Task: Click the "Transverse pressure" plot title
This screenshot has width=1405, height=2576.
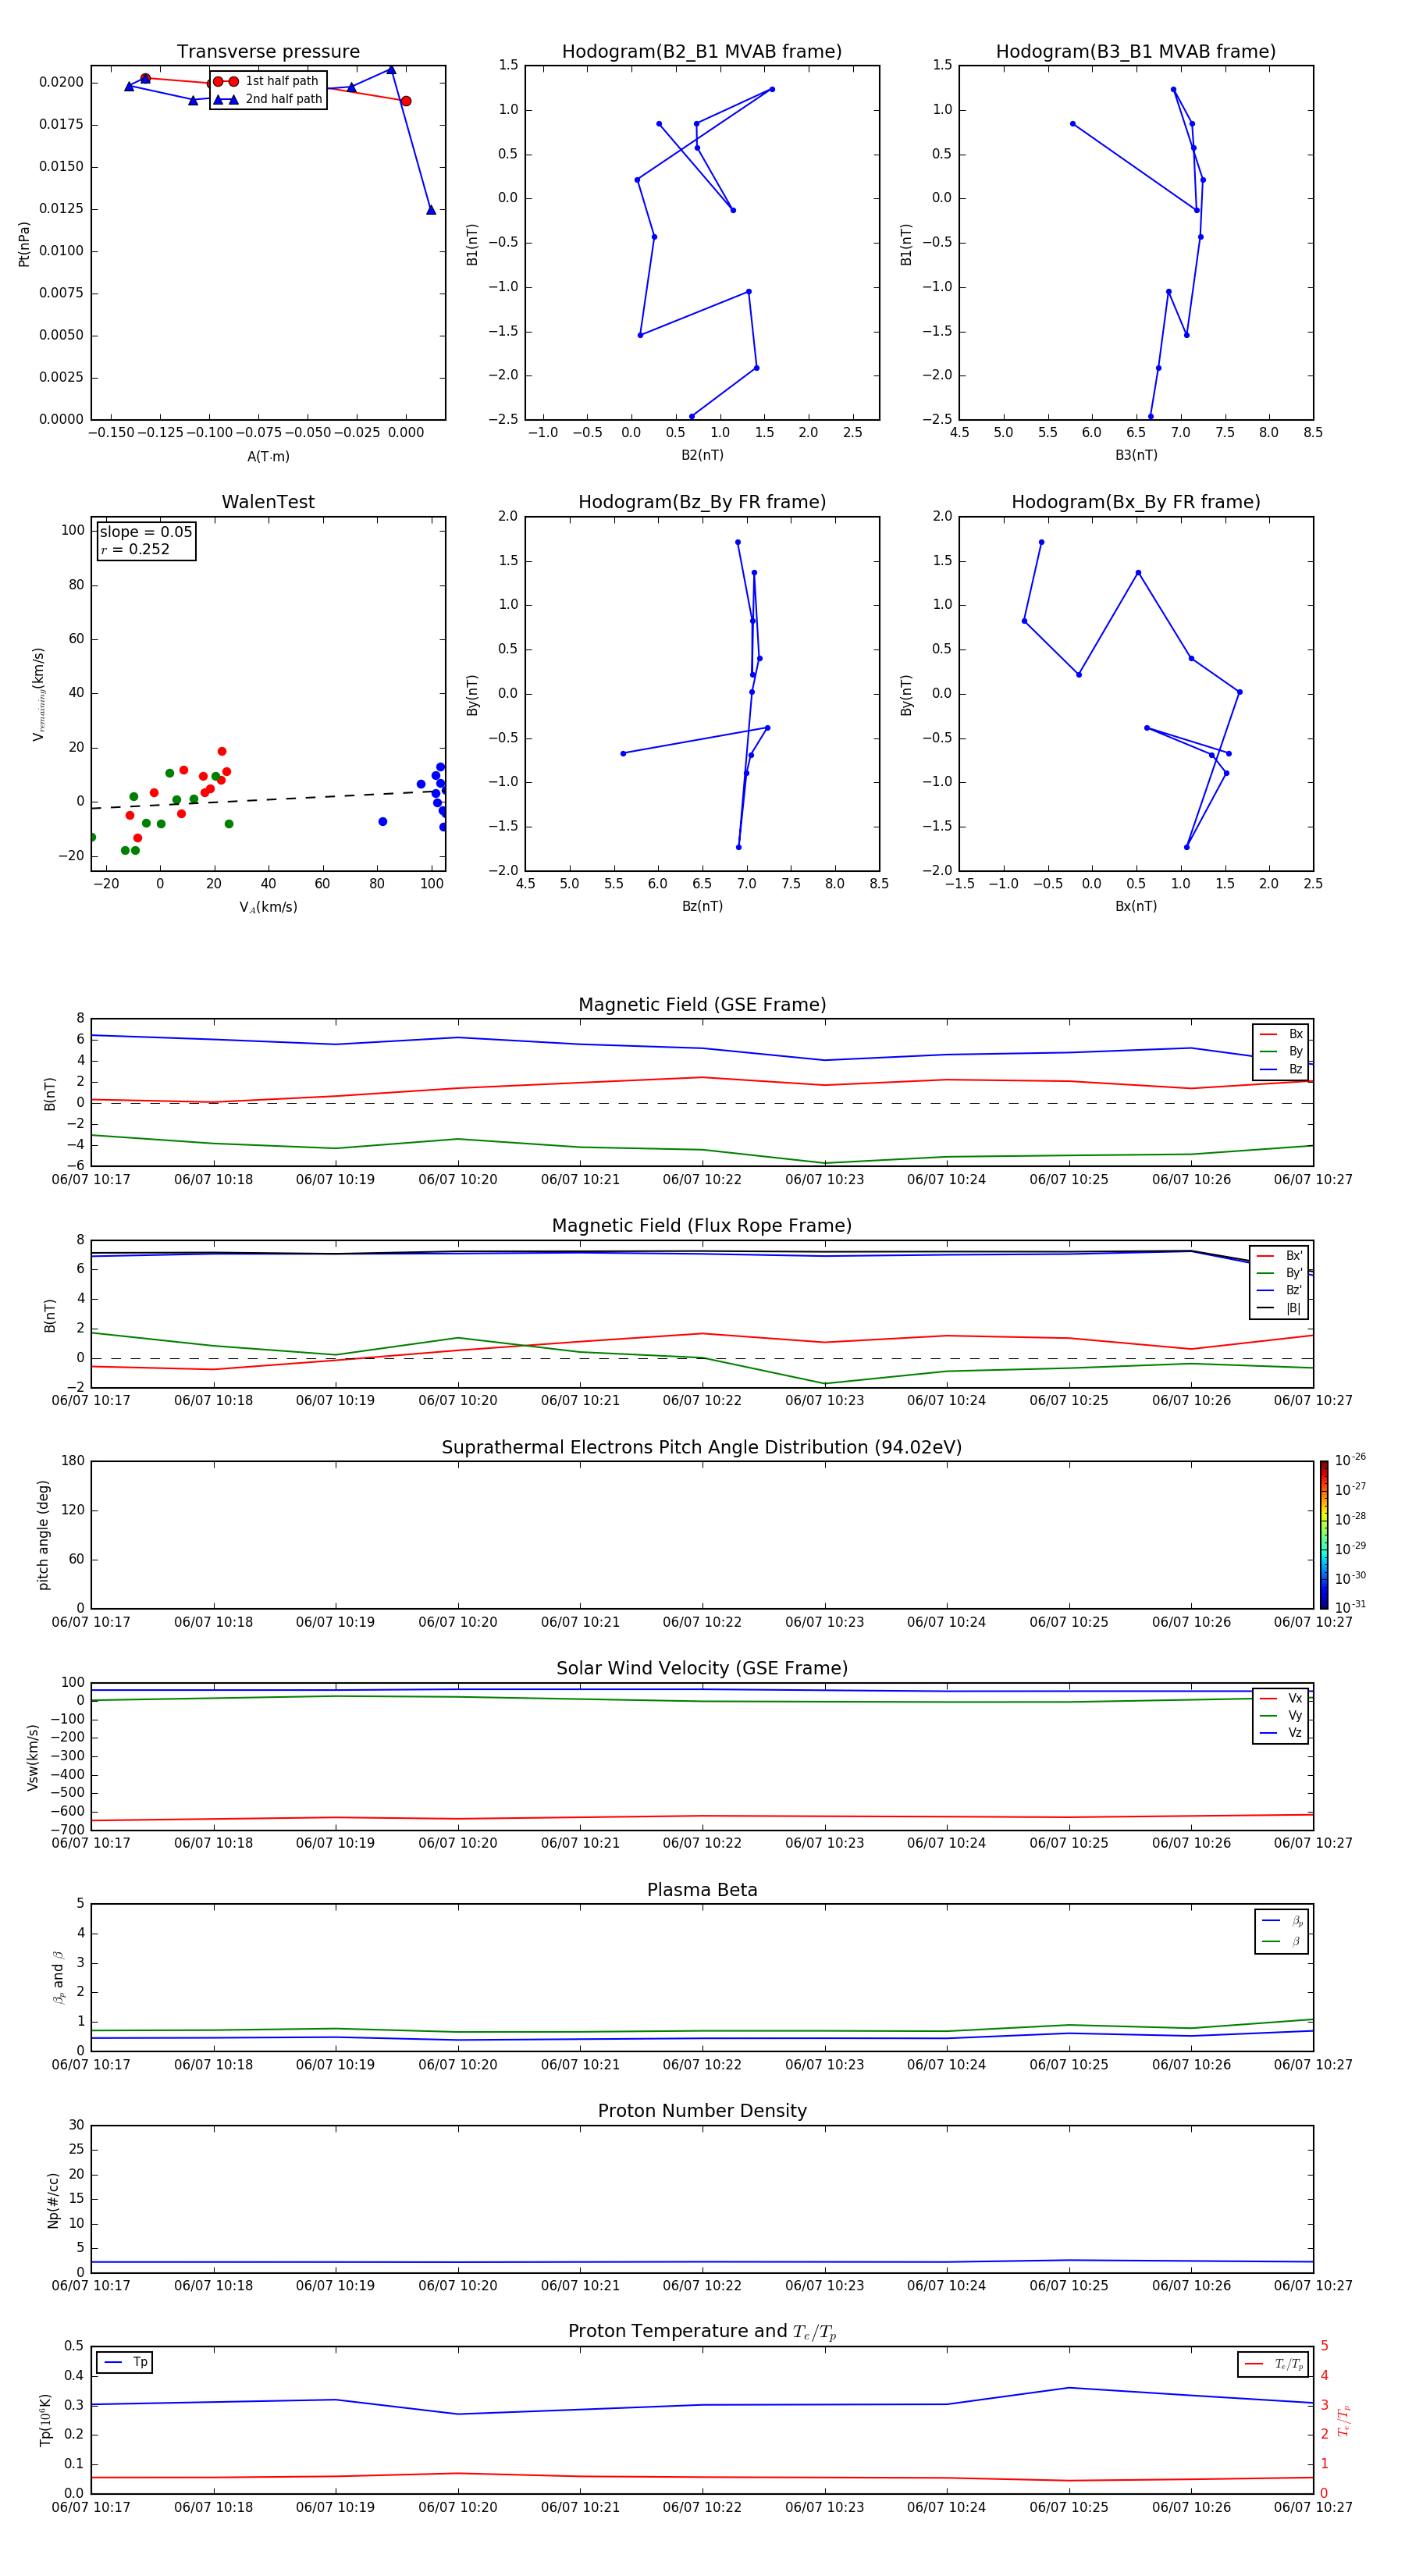Action: click(x=268, y=52)
